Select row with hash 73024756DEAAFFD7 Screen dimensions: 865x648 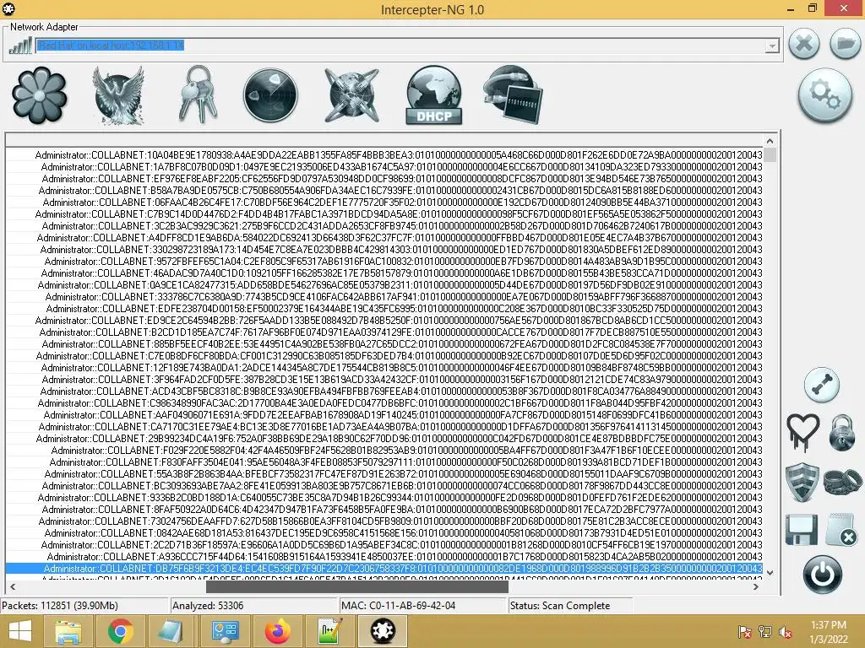(384, 521)
